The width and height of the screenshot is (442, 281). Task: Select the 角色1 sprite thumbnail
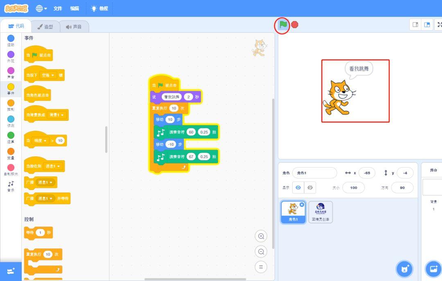293,212
